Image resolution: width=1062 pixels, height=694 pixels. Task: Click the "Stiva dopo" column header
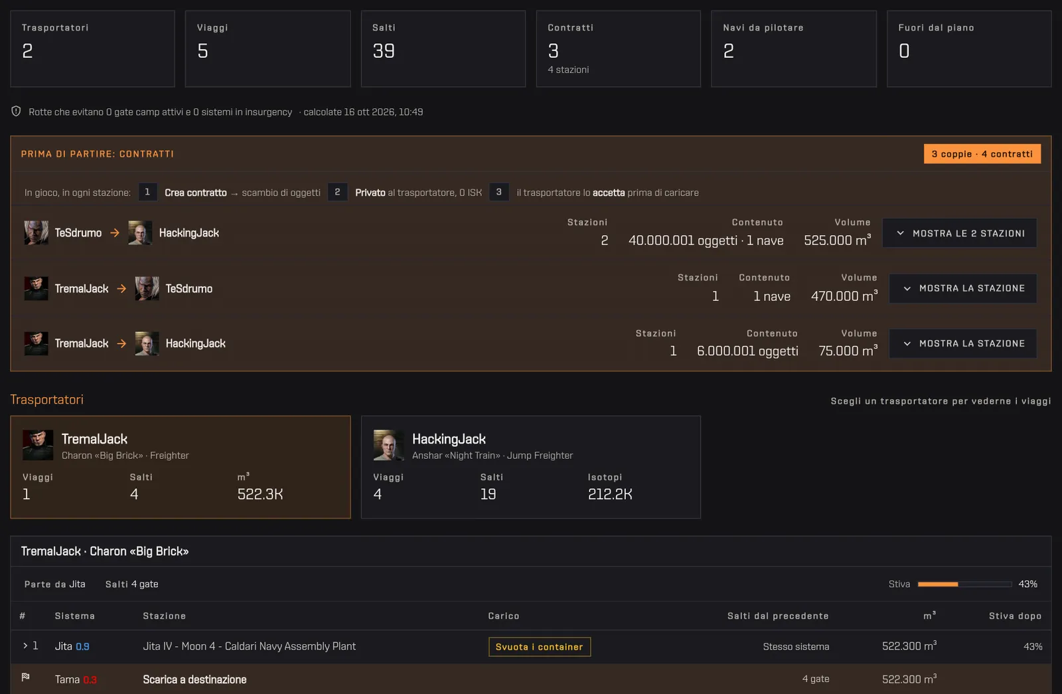tap(1015, 616)
